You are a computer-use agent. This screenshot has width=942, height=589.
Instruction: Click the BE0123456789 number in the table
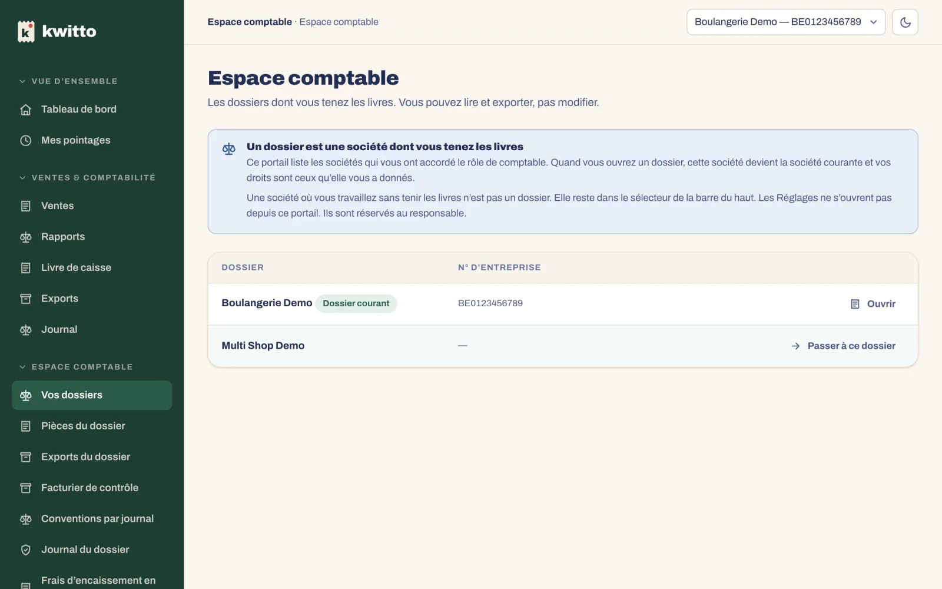point(490,303)
